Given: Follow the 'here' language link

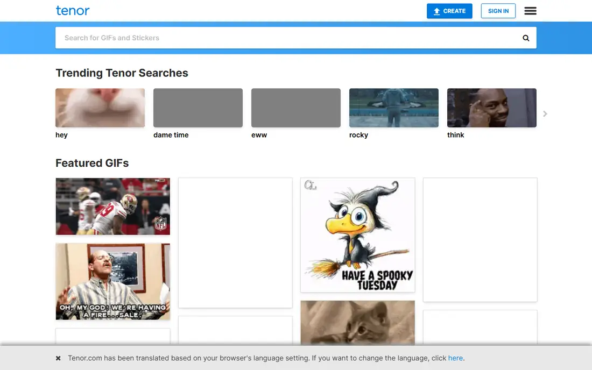Looking at the screenshot, I should click(455, 358).
